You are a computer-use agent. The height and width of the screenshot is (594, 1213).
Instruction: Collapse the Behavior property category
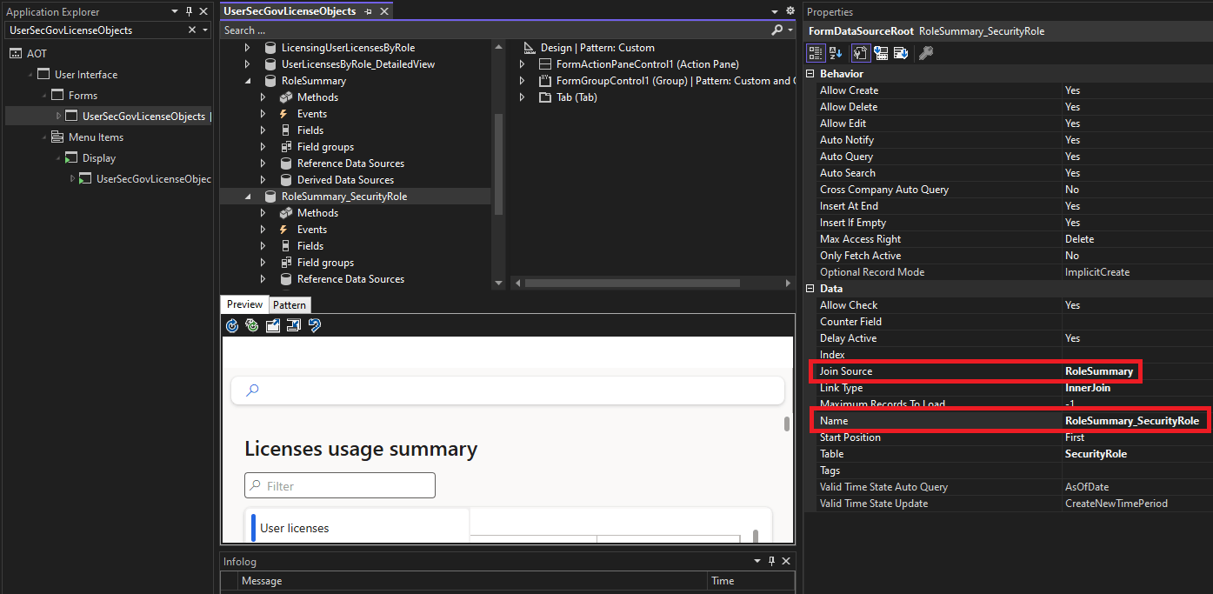tap(810, 74)
